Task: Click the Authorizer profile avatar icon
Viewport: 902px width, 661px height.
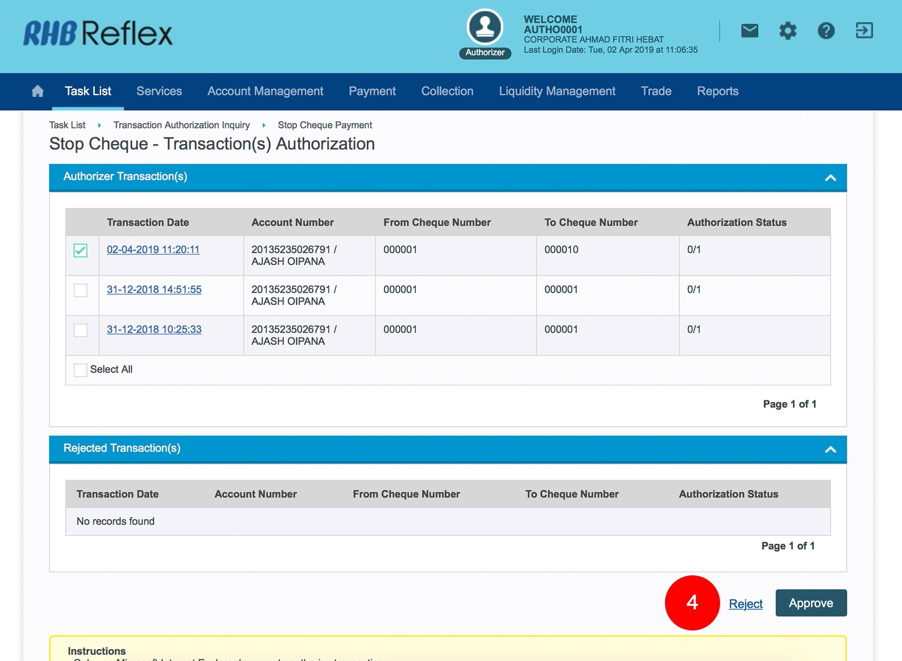Action: click(485, 28)
